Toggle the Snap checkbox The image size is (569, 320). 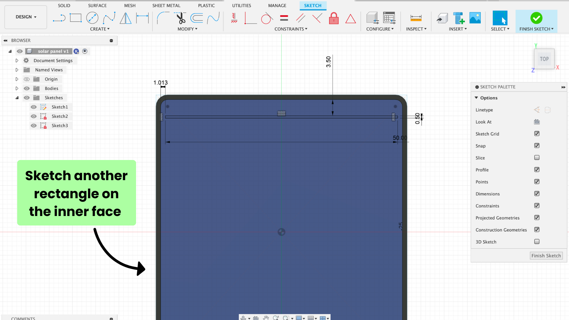pos(537,146)
